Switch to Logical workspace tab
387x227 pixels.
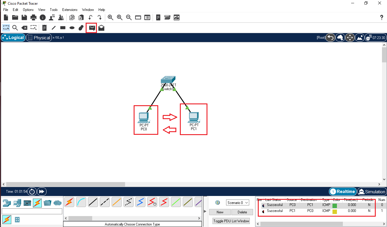[x=13, y=38]
